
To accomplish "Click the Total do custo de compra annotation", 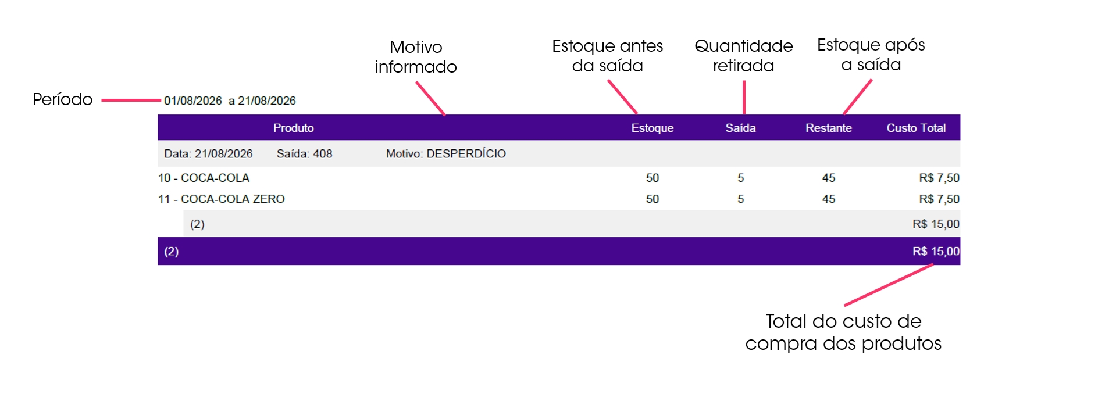I will pyautogui.click(x=843, y=332).
